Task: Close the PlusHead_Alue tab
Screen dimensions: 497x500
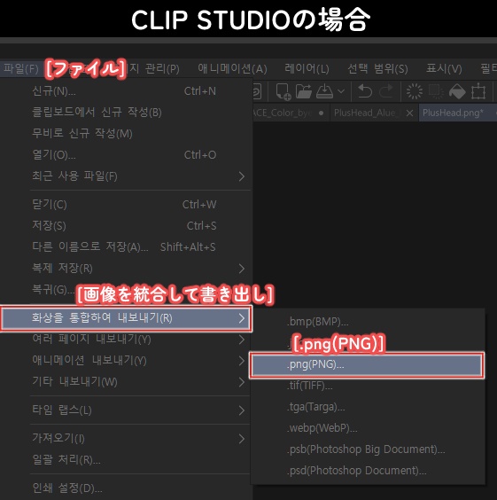Action: coord(410,113)
